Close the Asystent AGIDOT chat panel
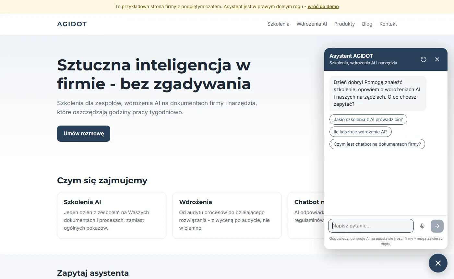 tap(437, 59)
